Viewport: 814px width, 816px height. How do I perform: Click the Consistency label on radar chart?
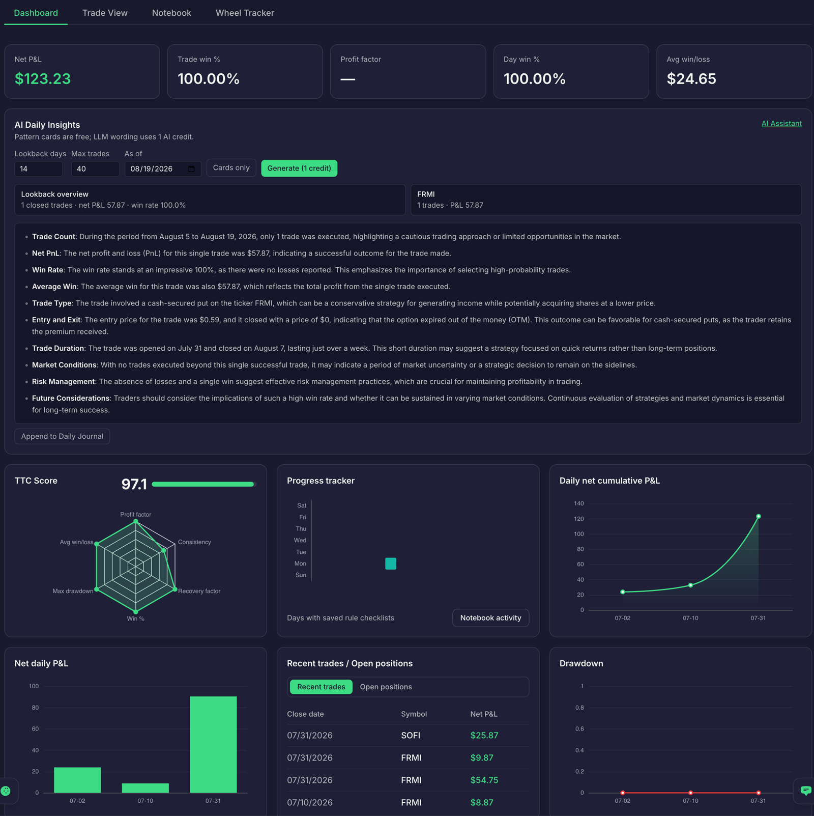tap(194, 542)
